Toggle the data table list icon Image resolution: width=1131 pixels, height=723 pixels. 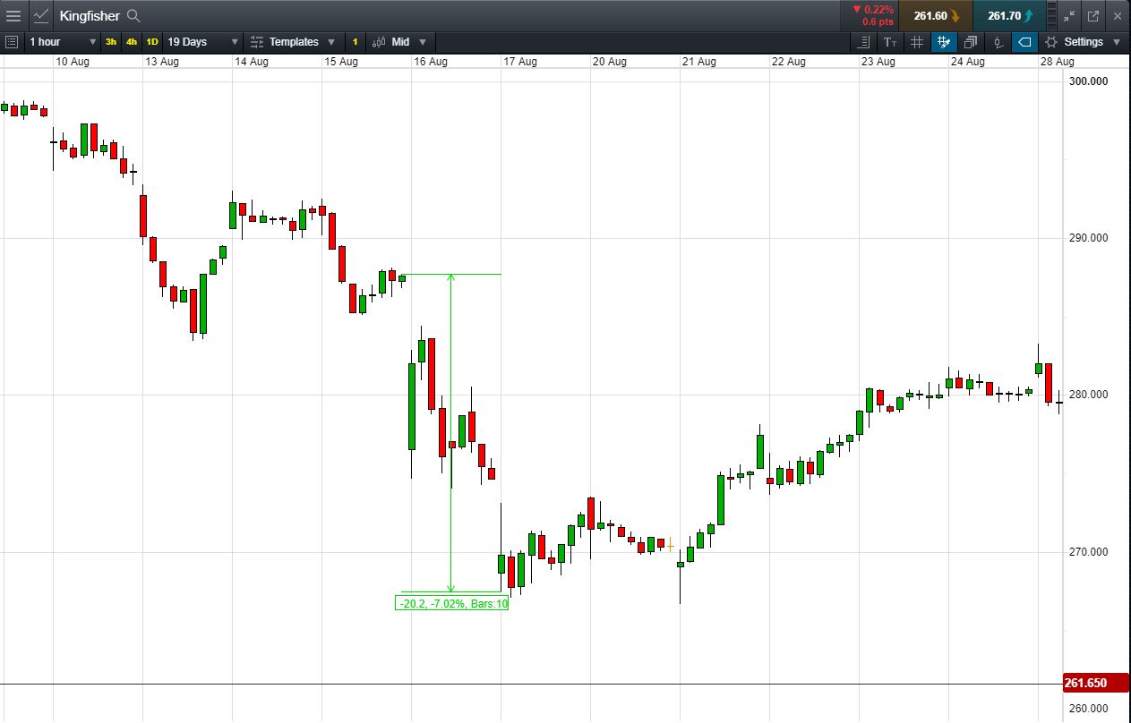(x=864, y=42)
